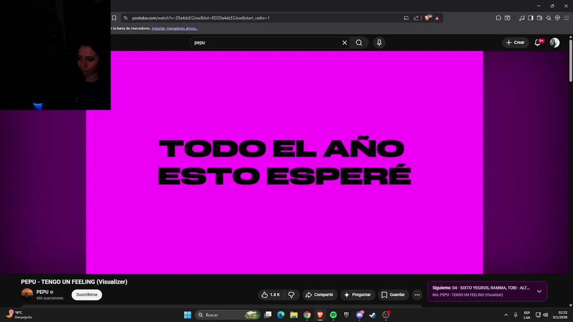Image resolution: width=573 pixels, height=322 pixels.
Task: Open the Brave Wallet icon
Action: click(x=539, y=18)
